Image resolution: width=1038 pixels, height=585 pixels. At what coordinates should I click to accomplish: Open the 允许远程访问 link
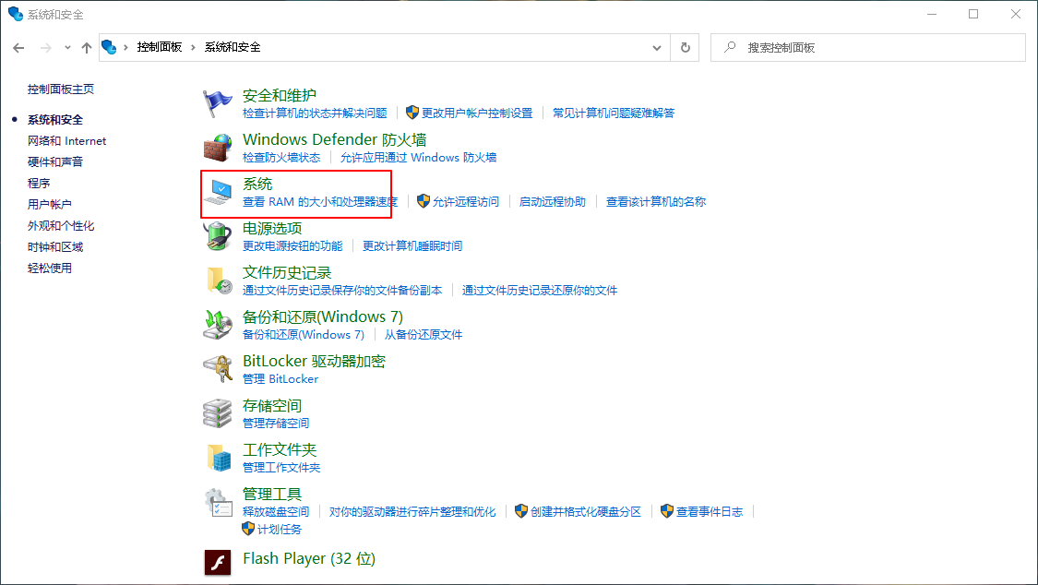pos(465,202)
